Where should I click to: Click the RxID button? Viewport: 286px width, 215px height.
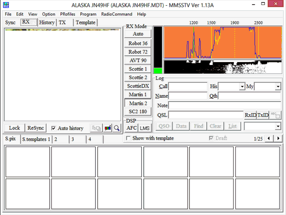click(250, 115)
